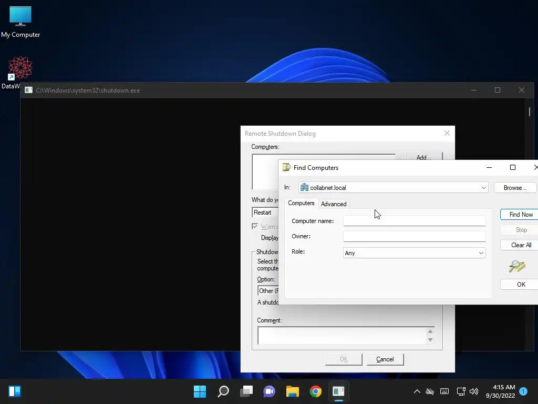Open taskbar Search magnifier icon
Screen dimensions: 538x404
pyautogui.click(x=223, y=391)
